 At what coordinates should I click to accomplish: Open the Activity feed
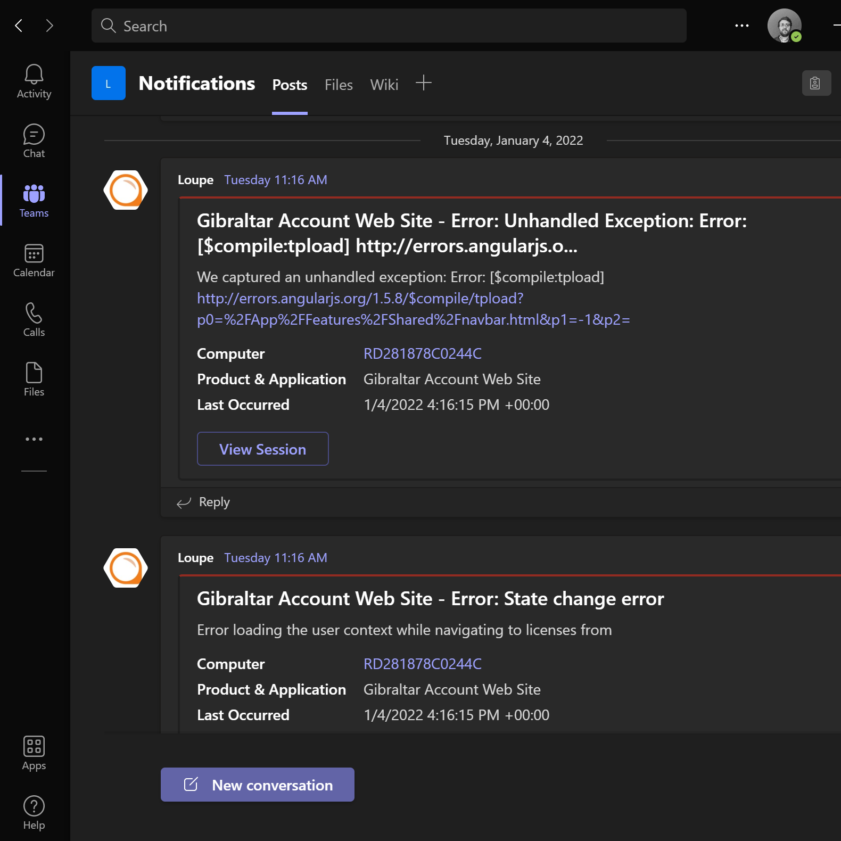(x=34, y=81)
